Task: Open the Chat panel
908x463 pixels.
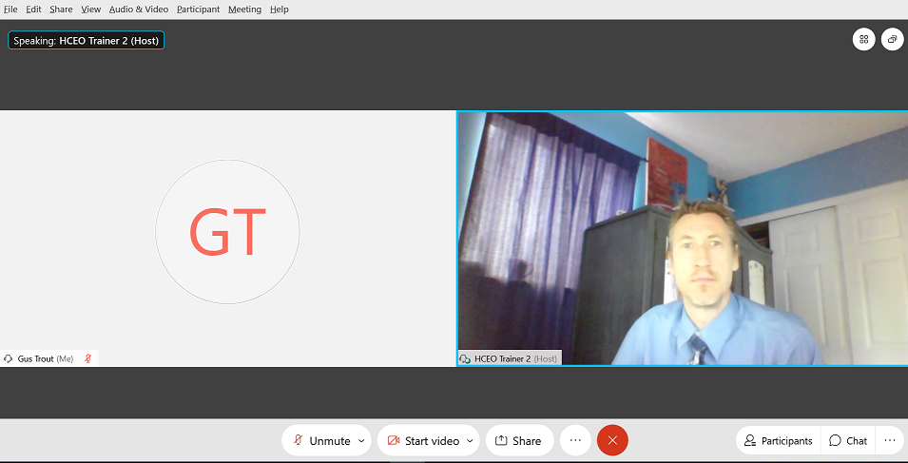Action: point(848,440)
